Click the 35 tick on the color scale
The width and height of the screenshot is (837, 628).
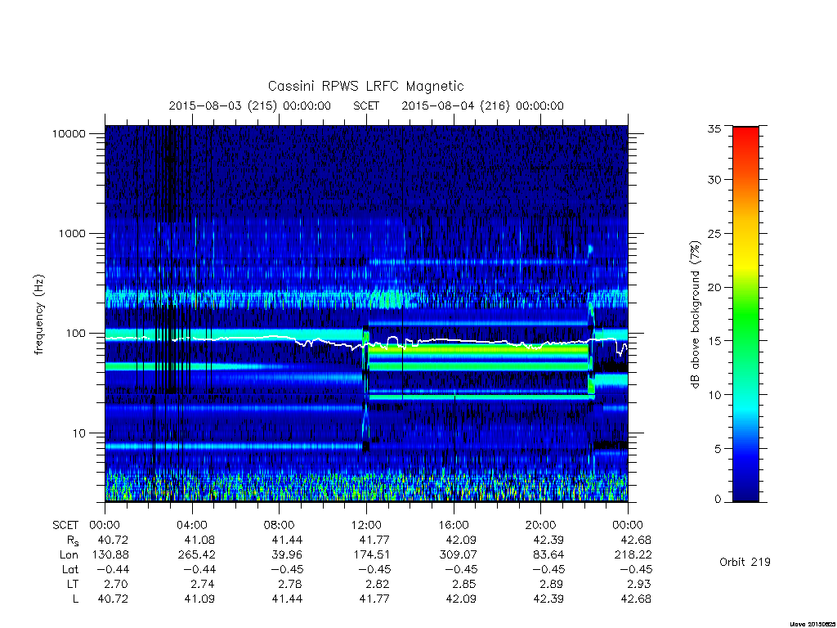(x=714, y=128)
